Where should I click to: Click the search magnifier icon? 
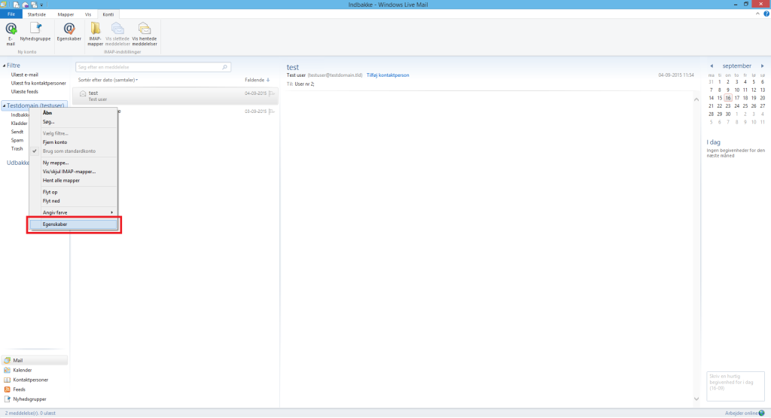pyautogui.click(x=224, y=67)
